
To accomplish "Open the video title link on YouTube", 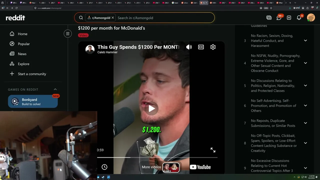I will pos(138,47).
